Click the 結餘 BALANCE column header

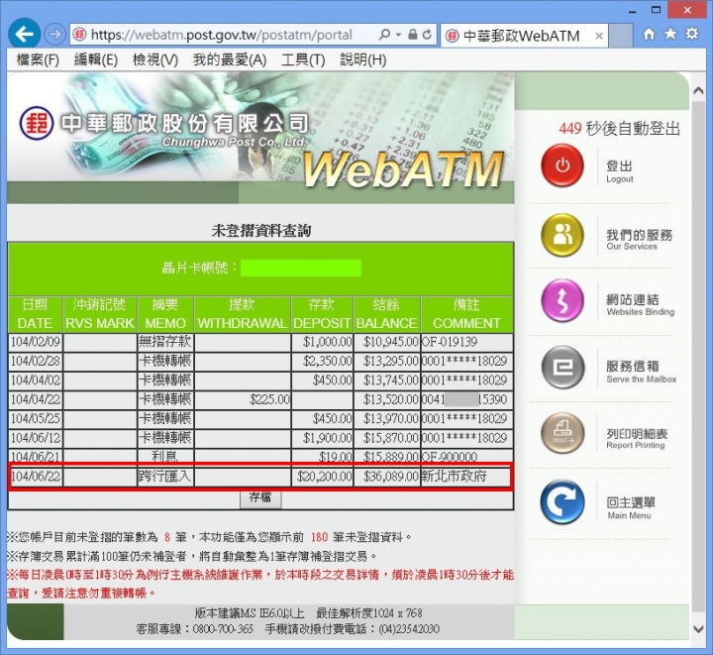[x=386, y=314]
